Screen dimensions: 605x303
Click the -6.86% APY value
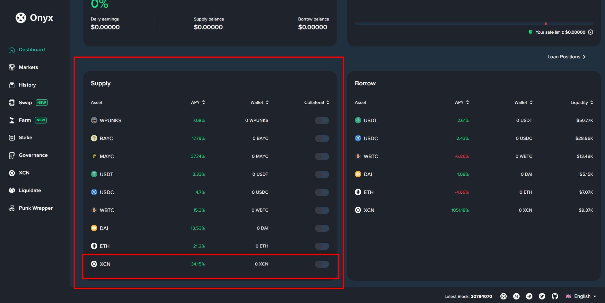pos(462,156)
